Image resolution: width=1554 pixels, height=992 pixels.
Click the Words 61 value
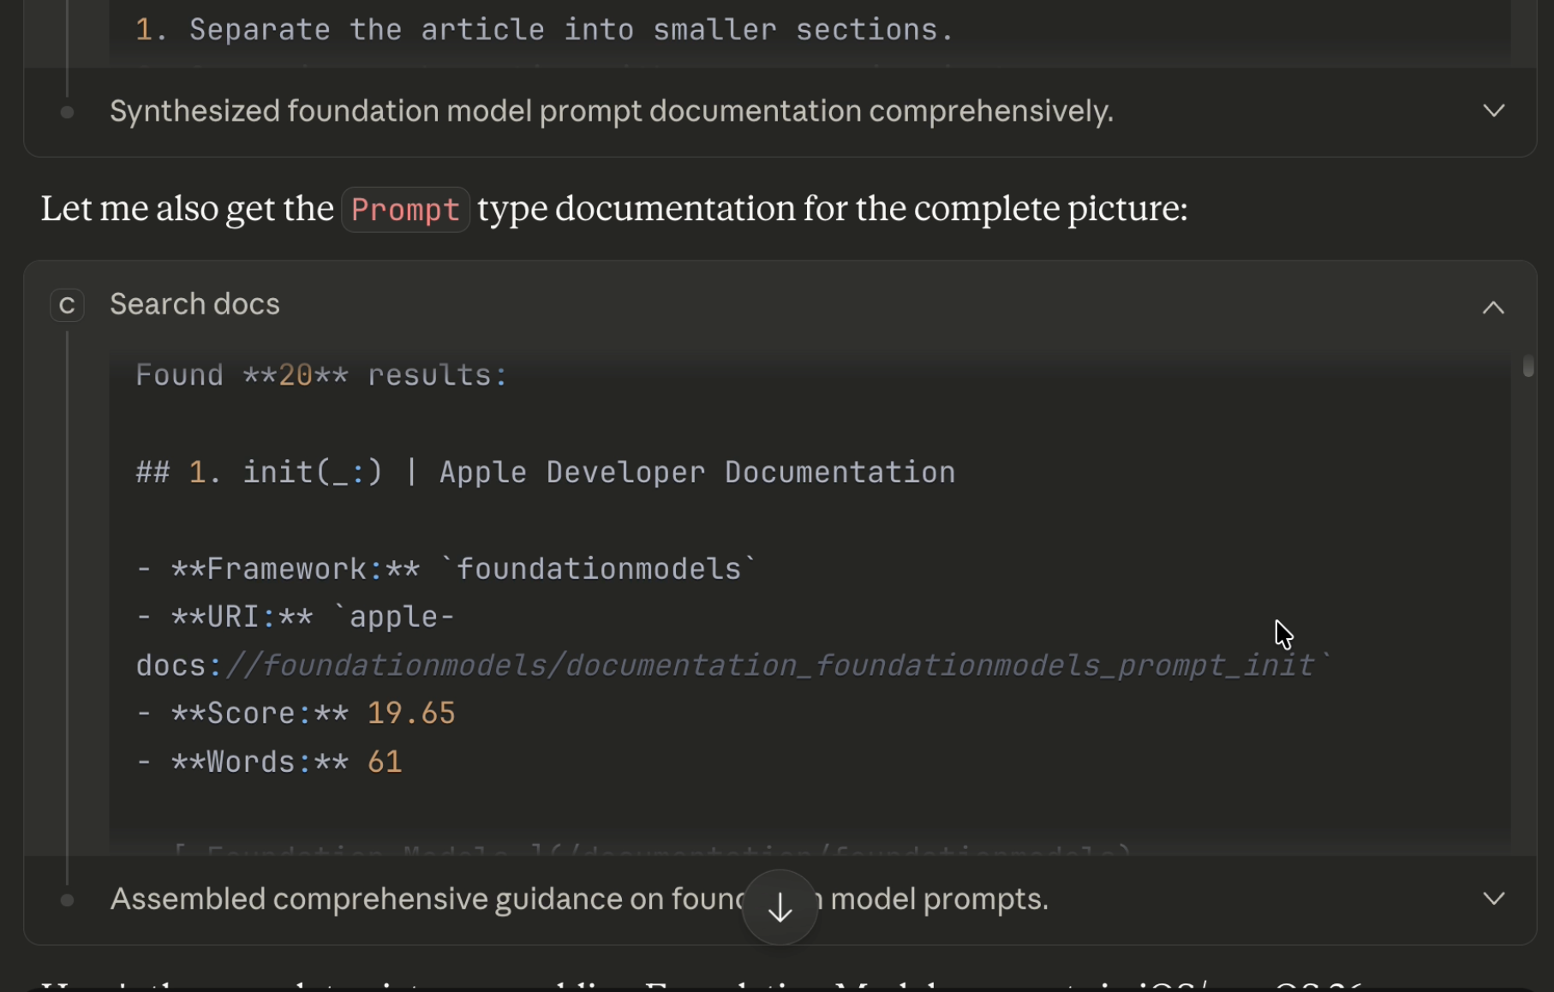tap(385, 761)
